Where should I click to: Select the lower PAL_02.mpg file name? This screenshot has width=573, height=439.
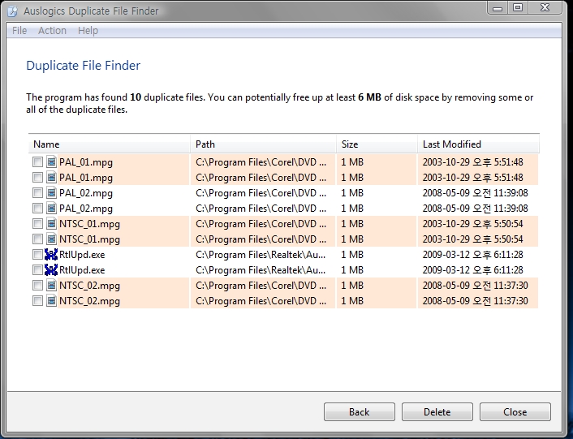click(86, 209)
